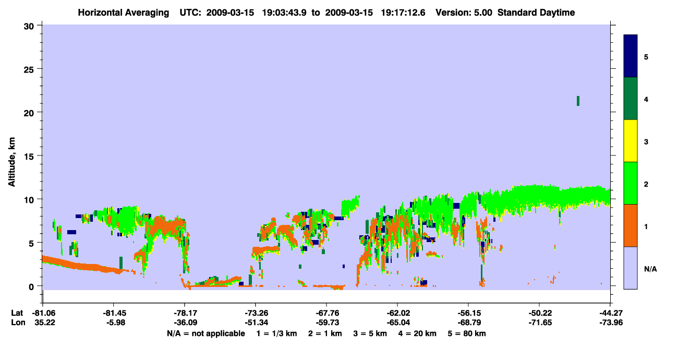
Task: Click legend entry '3 = 5 km'
Action: (x=370, y=333)
